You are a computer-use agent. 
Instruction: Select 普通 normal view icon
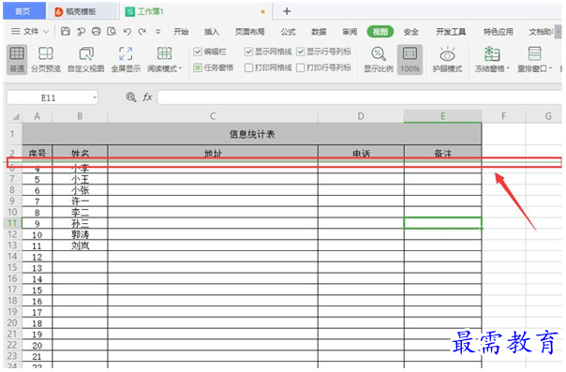(x=17, y=60)
